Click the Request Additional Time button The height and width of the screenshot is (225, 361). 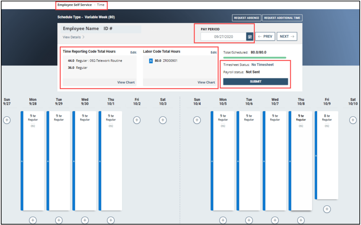pos(282,18)
